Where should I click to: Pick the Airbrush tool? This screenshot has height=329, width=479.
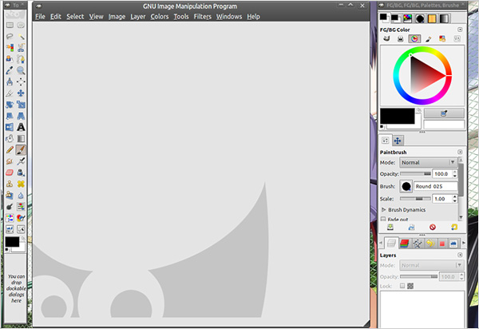[x=21, y=161]
